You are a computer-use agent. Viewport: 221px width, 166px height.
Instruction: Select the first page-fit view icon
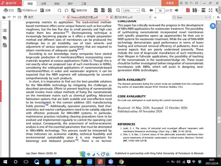point(96,10)
